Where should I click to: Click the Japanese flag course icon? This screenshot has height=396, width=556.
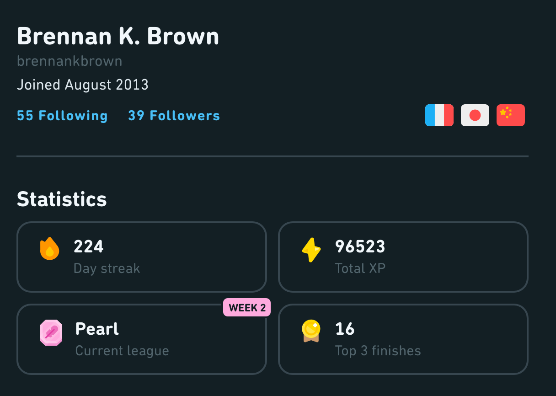coord(475,115)
